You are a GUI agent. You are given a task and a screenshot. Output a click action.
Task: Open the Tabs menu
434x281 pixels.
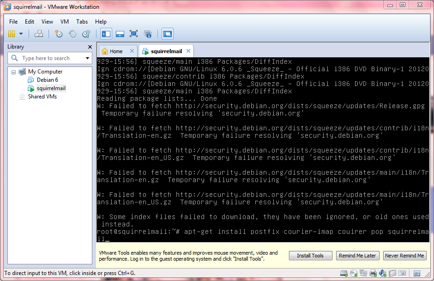(x=82, y=22)
